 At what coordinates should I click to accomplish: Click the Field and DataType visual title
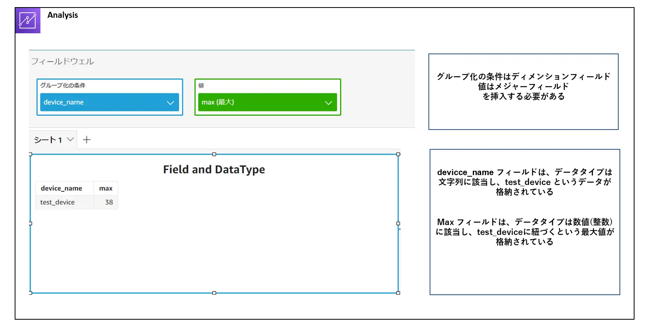coord(214,170)
